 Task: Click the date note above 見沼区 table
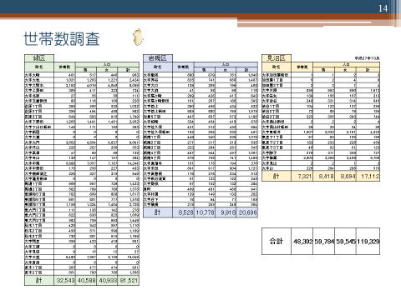[x=367, y=58]
